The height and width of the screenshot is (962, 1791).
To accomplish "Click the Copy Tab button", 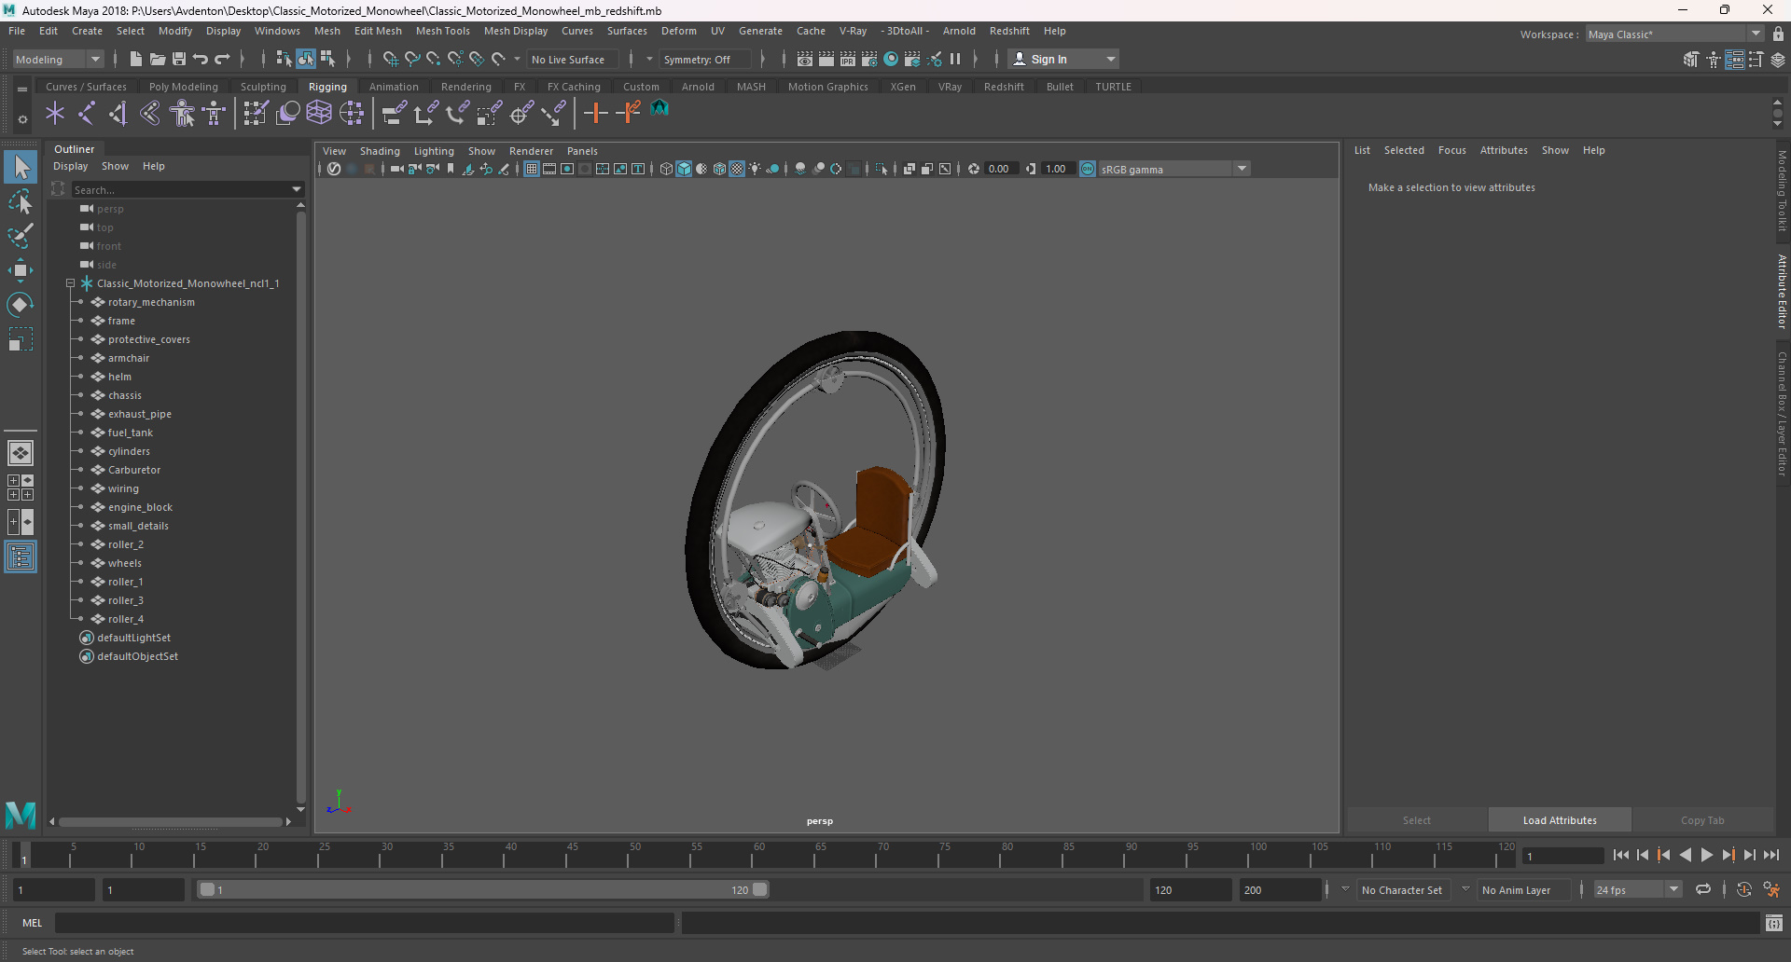I will pyautogui.click(x=1702, y=820).
